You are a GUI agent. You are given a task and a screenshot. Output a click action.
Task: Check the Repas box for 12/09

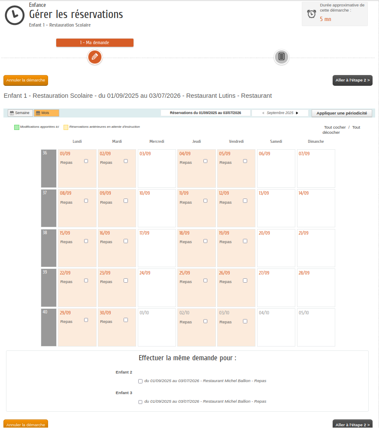tap(245, 201)
